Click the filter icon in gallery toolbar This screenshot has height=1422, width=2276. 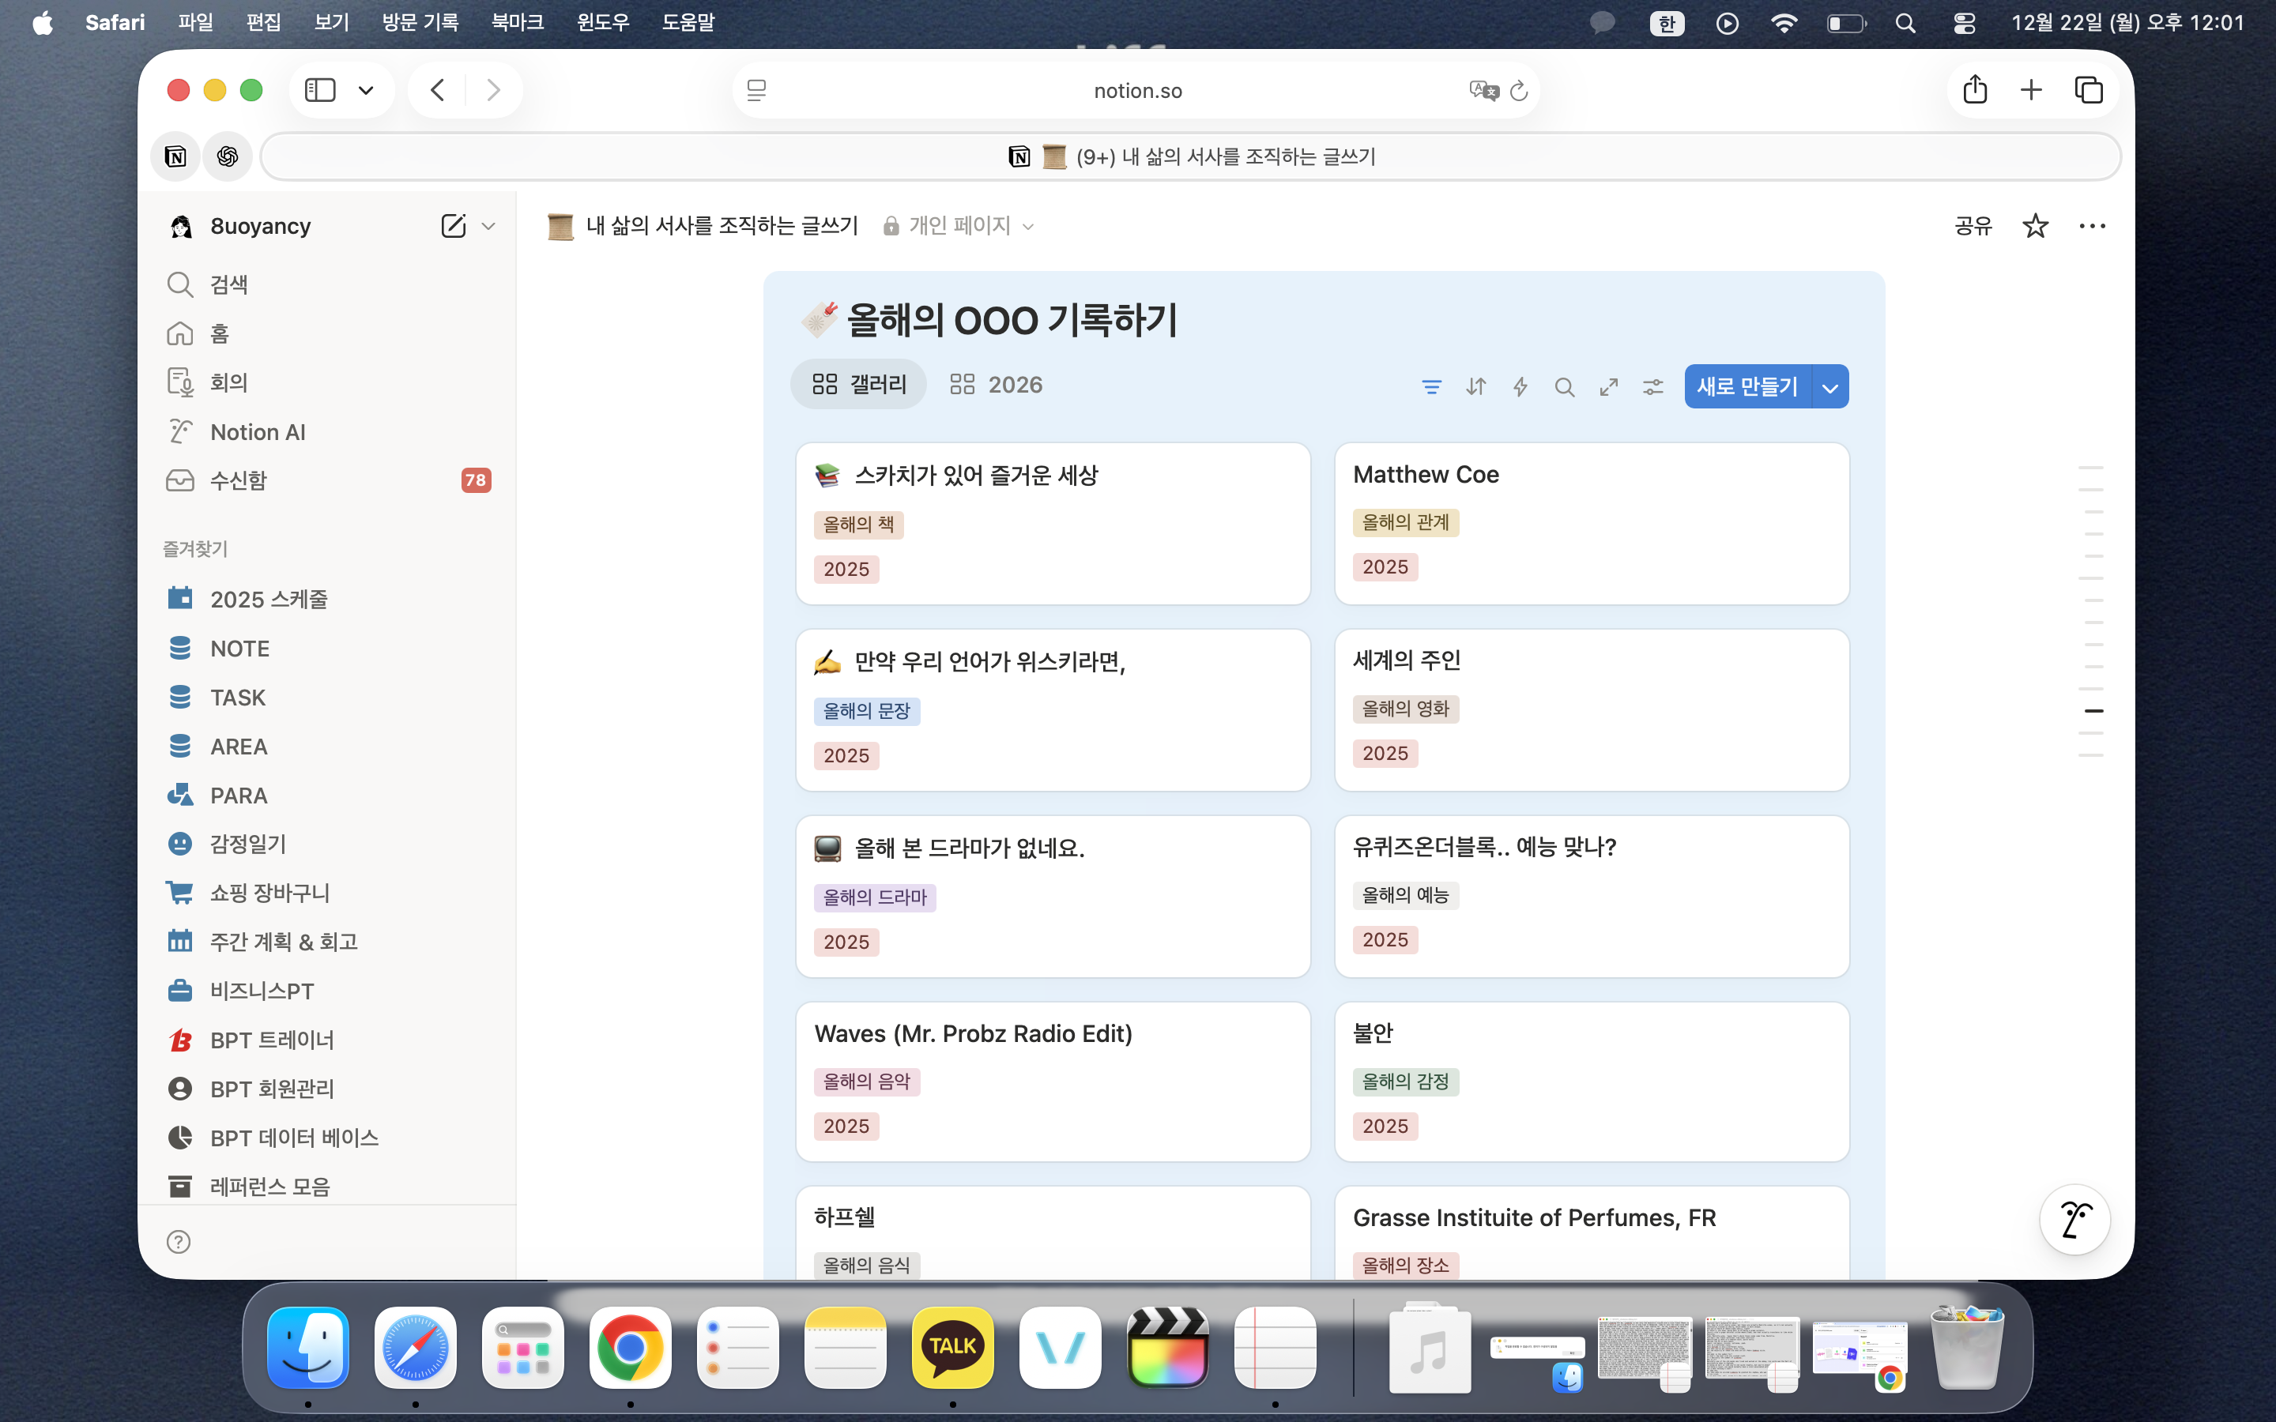point(1430,386)
